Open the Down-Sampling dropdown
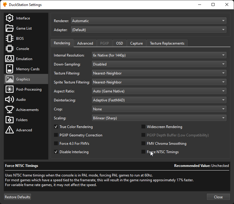 point(159,64)
